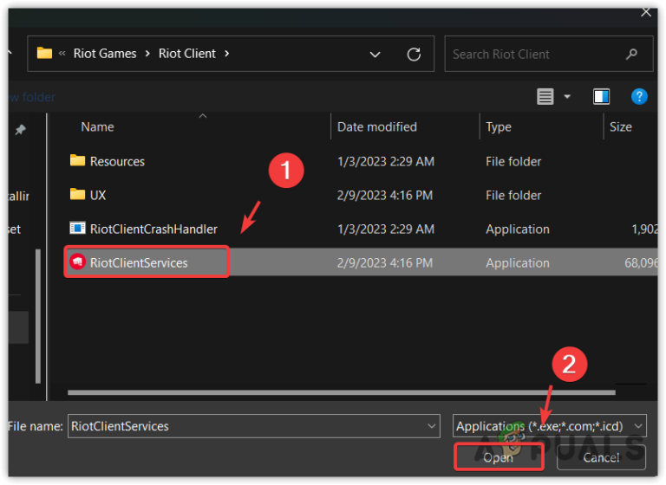Screen dimensions: 666x485
Task: Select the RiotClientCrashHandler file name
Action: (153, 230)
